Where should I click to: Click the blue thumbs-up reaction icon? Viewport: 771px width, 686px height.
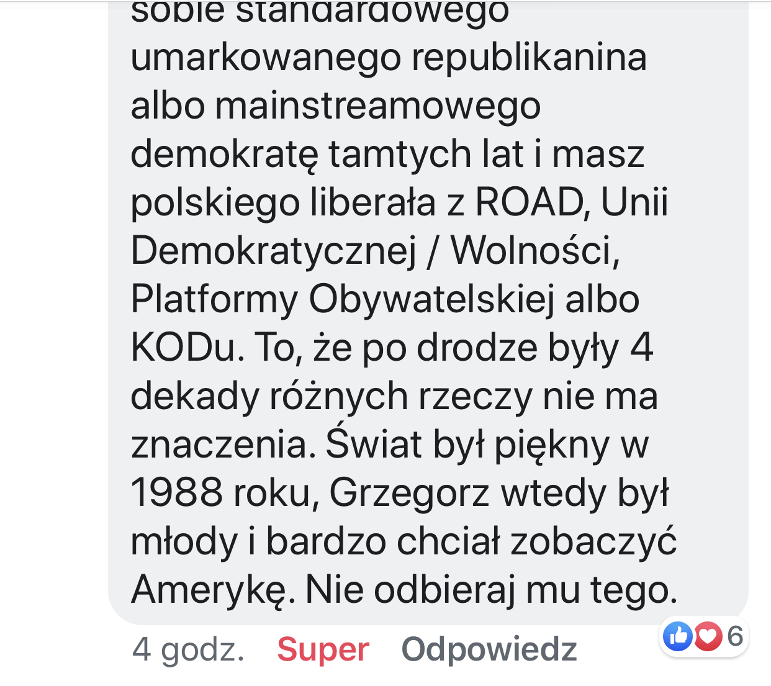pos(678,636)
